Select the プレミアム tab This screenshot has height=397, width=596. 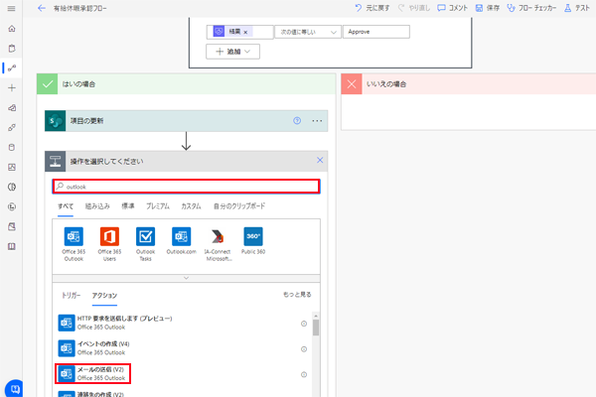158,206
